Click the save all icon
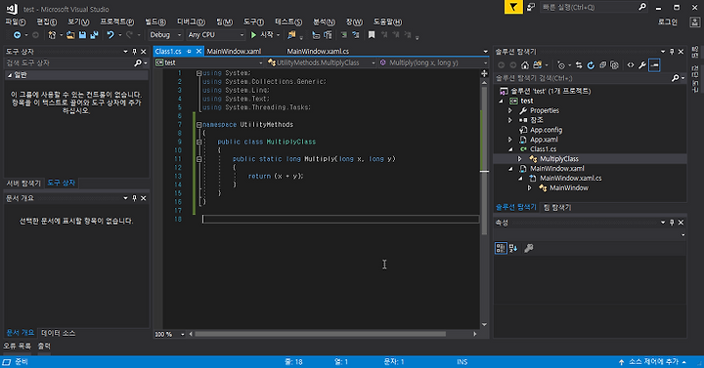Screen dimensions: 704x368 (x=94, y=35)
